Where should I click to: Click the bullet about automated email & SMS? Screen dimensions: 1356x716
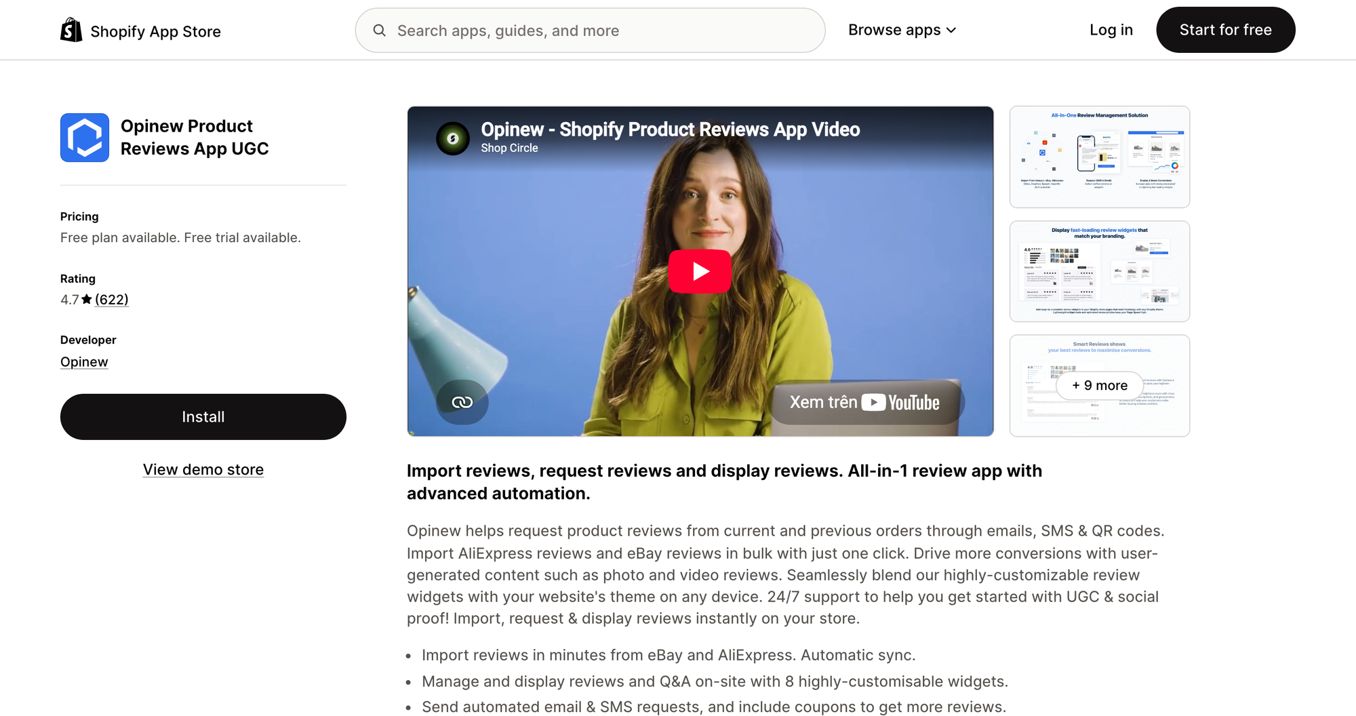coord(714,707)
